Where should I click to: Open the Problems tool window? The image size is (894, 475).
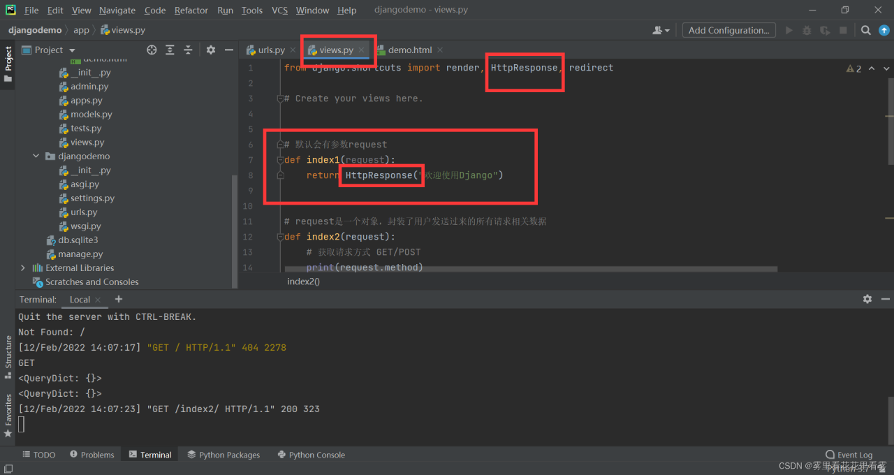[x=91, y=455]
